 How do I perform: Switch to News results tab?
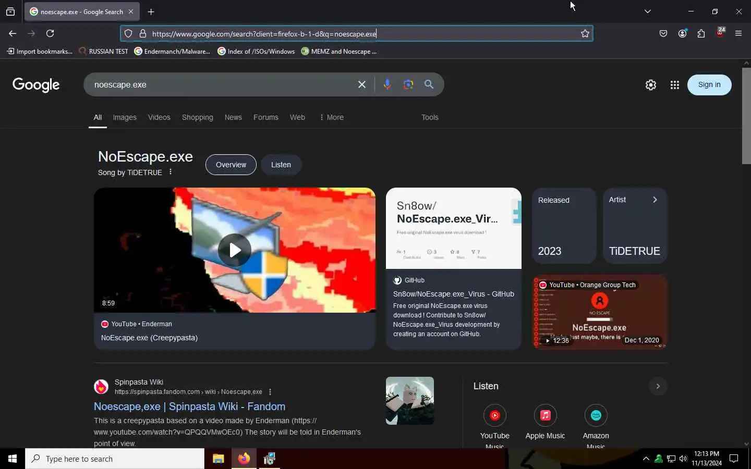[x=233, y=117]
